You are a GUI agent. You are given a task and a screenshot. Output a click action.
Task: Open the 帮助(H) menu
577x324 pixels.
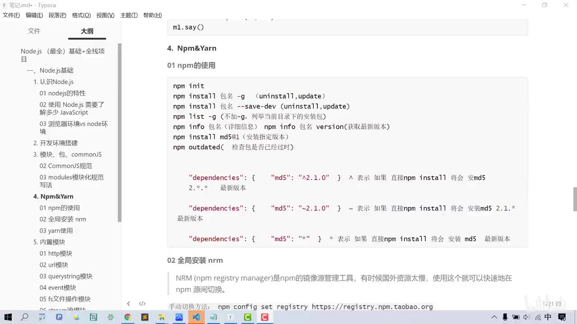pyautogui.click(x=152, y=15)
